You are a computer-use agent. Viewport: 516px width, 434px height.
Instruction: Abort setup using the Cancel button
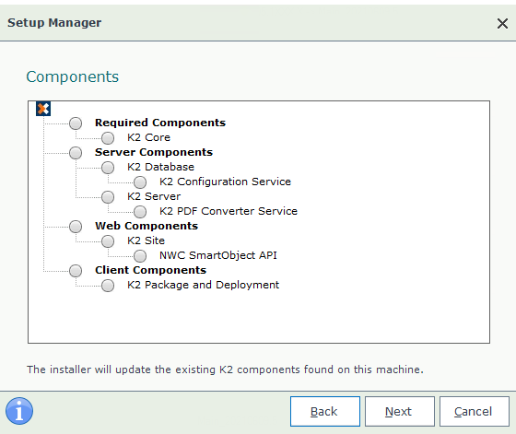pos(475,411)
